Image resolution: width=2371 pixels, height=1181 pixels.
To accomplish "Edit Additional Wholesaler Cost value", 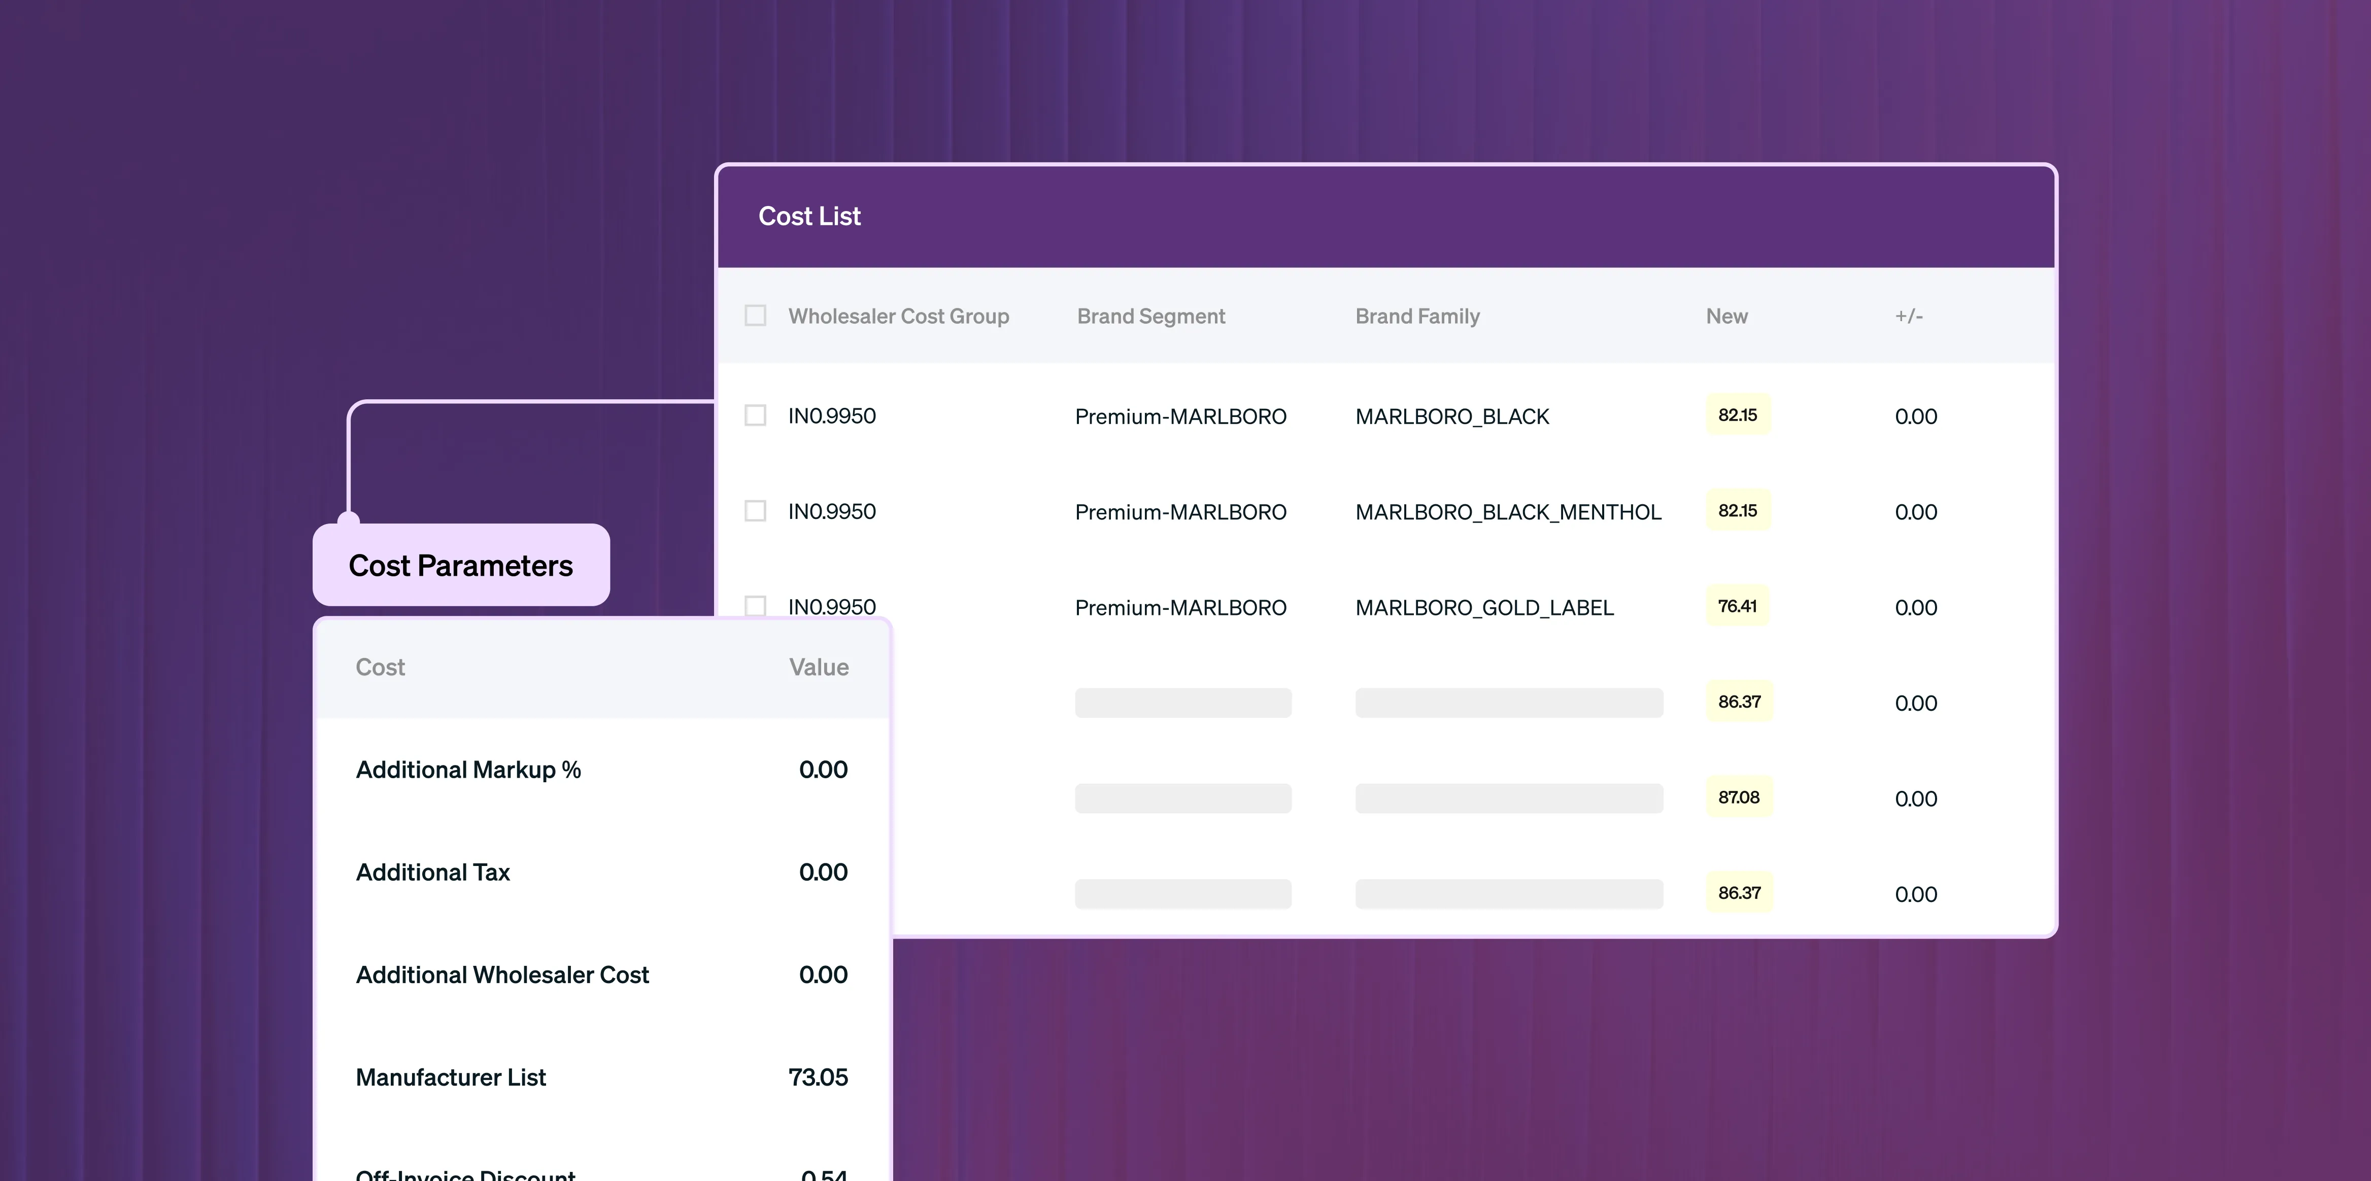I will pyautogui.click(x=822, y=975).
